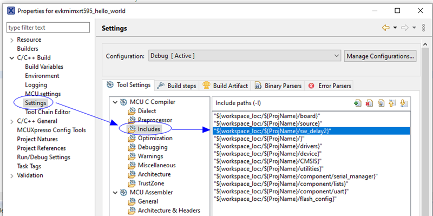The height and width of the screenshot is (216, 433).
Task: Add a new include path icon
Action: click(x=358, y=103)
